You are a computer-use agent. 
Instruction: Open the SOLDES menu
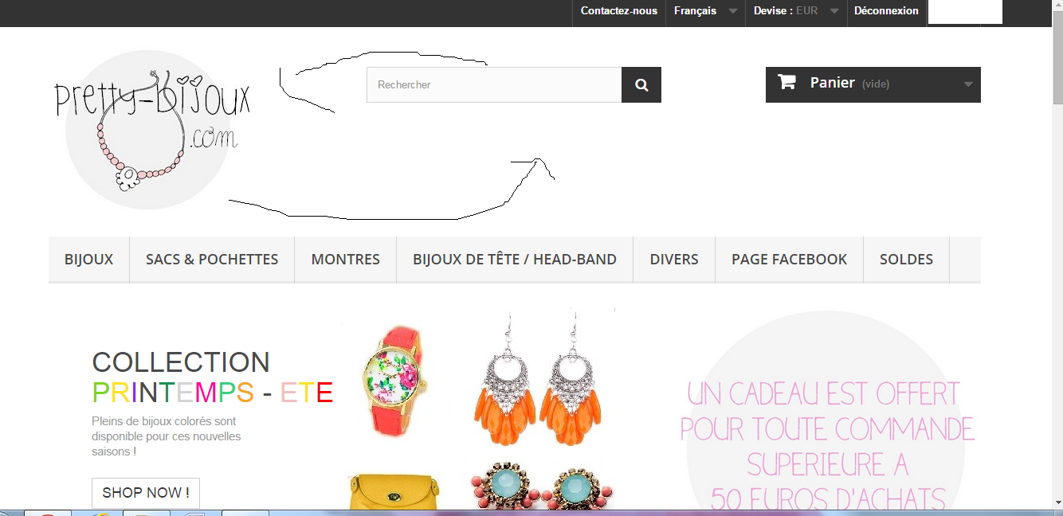pyautogui.click(x=906, y=260)
